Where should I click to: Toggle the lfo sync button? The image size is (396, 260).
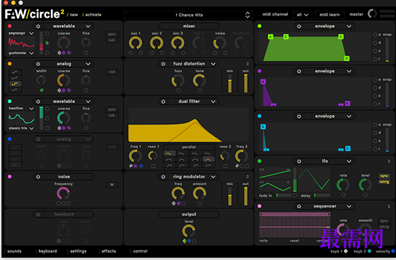click(384, 176)
